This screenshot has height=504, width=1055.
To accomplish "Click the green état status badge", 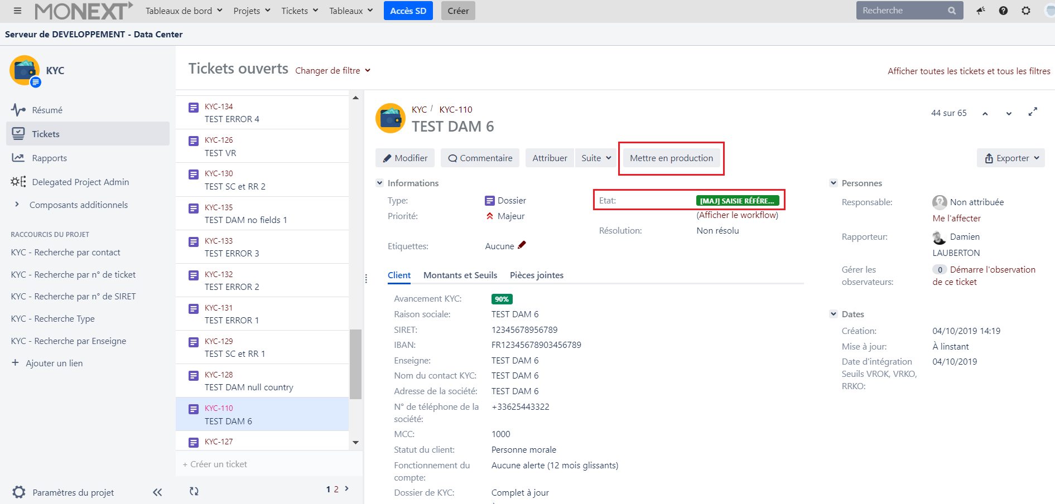I will (x=736, y=201).
